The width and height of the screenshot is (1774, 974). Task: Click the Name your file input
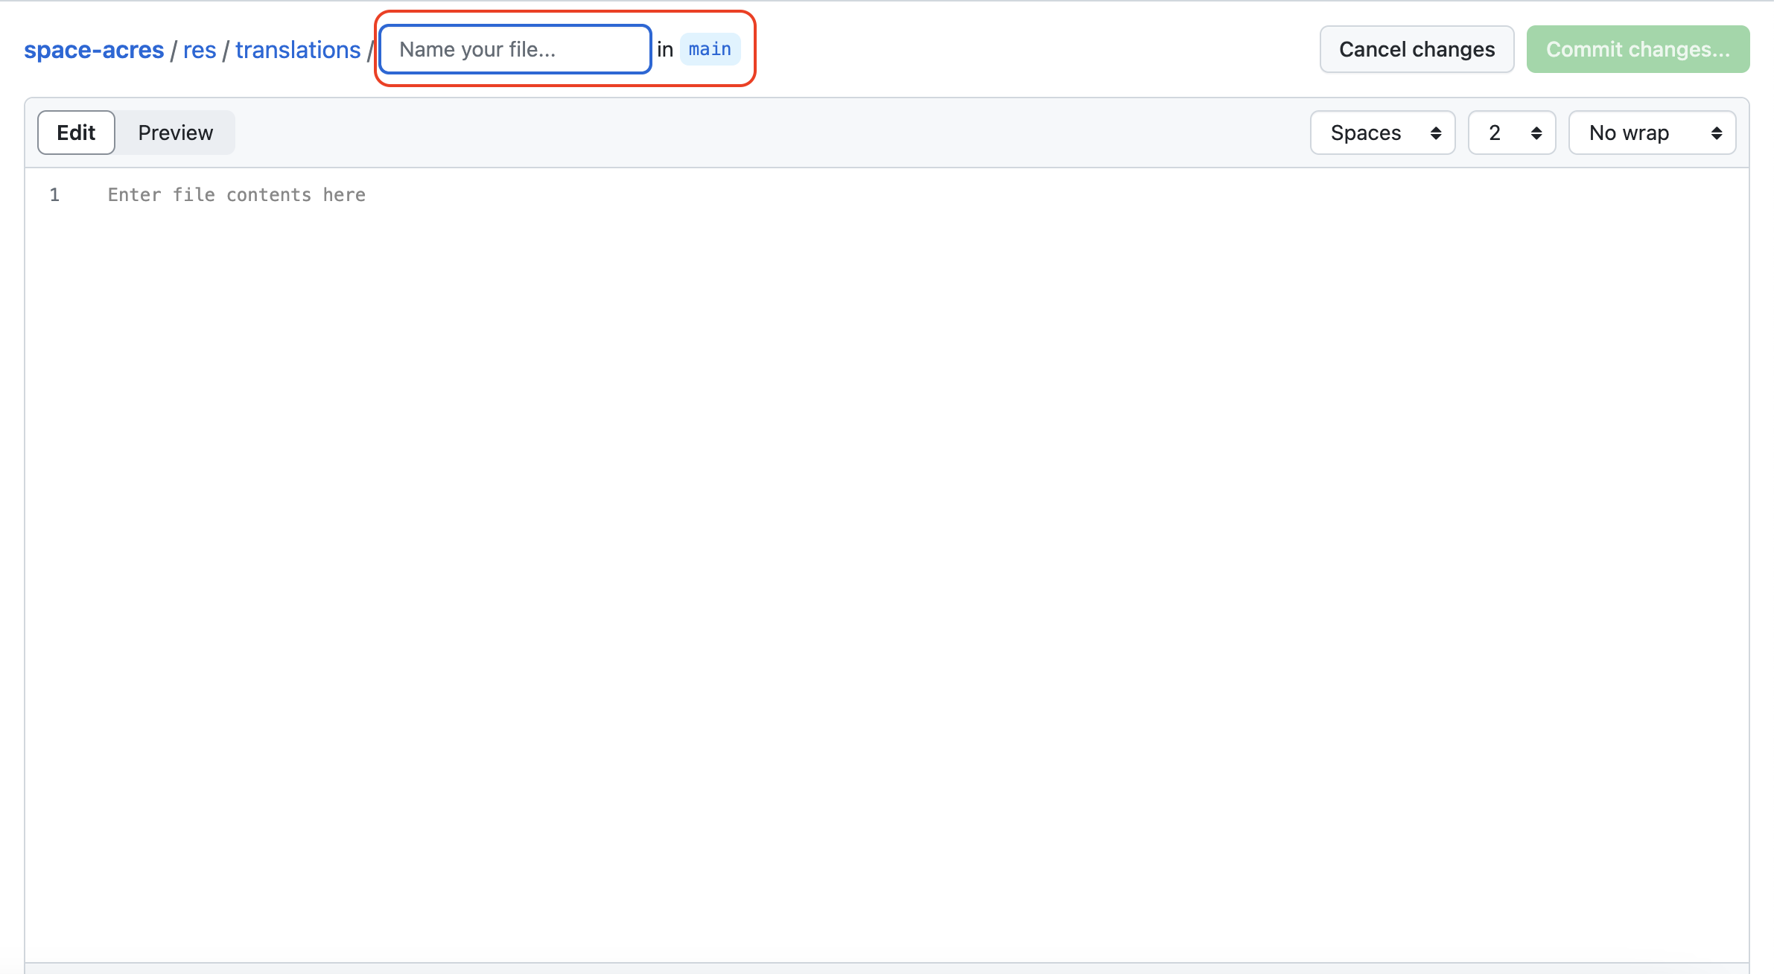point(515,49)
